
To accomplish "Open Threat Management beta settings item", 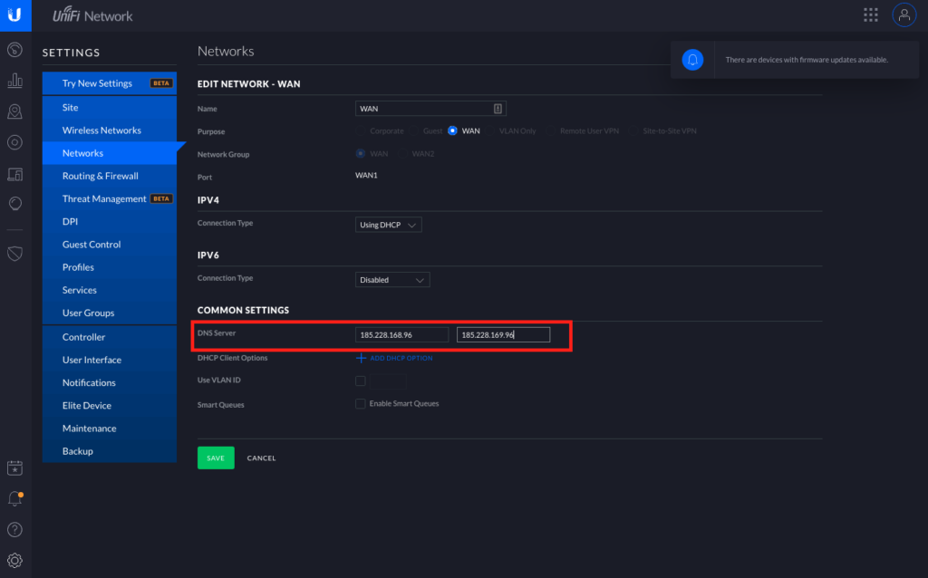I will [x=110, y=198].
